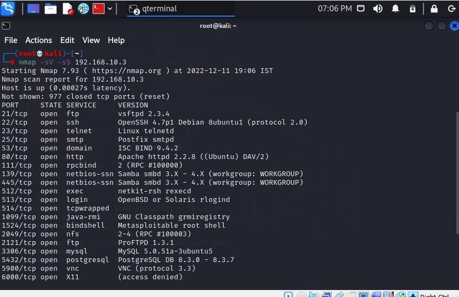
Task: Click the https://nmap.org URL text
Action: click(127, 71)
